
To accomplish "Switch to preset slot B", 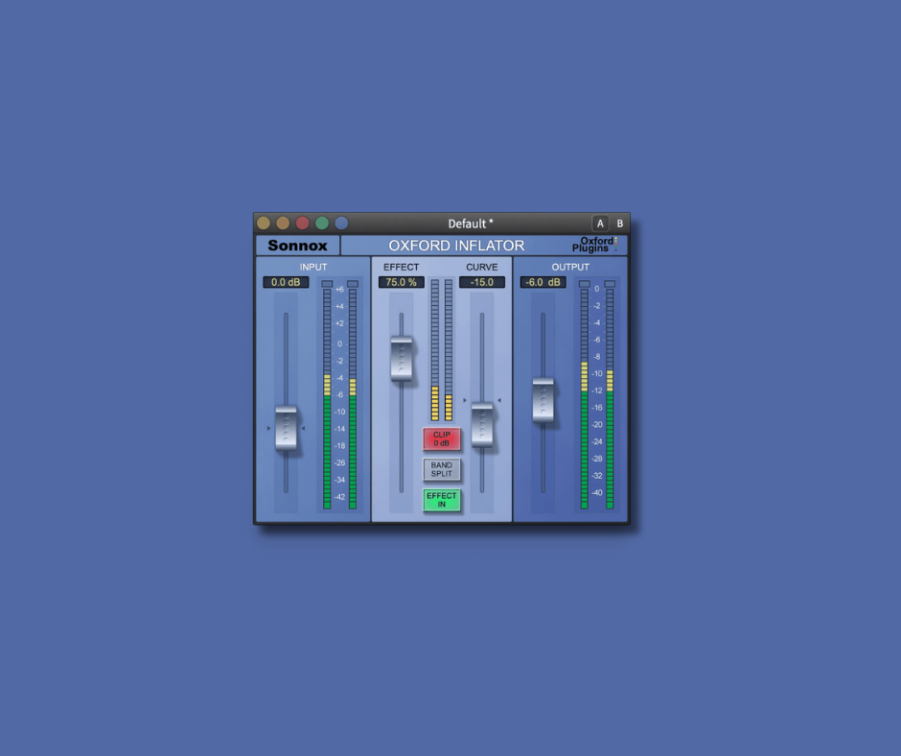I will [x=619, y=223].
